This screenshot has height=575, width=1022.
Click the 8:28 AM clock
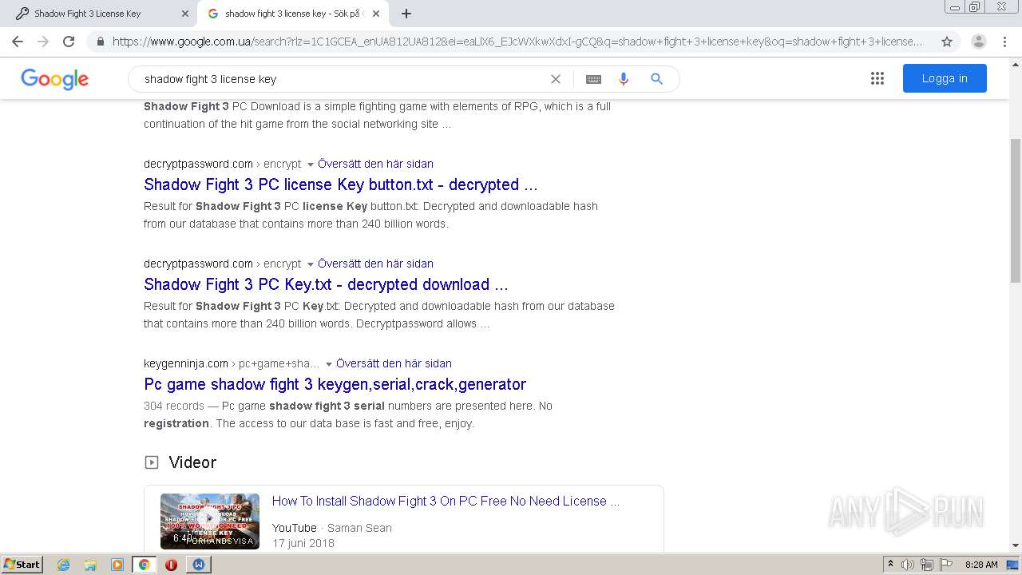(x=981, y=565)
